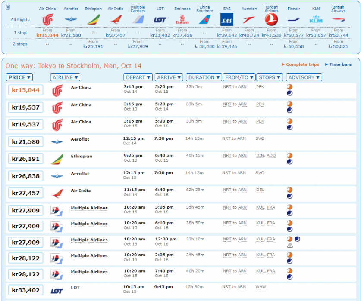Click China Southern 2-stops kr38,400 fare
This screenshot has height=301, width=361.
pyautogui.click(x=204, y=46)
